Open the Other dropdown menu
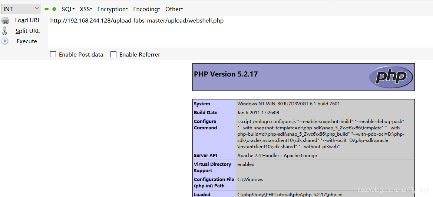Screen dimensions: 433x197 pyautogui.click(x=174, y=9)
